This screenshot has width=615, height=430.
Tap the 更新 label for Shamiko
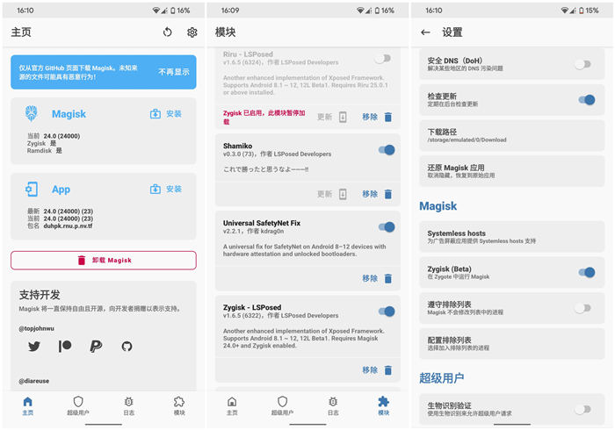[325, 194]
